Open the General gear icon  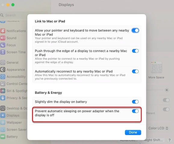pyautogui.click(x=3, y=62)
